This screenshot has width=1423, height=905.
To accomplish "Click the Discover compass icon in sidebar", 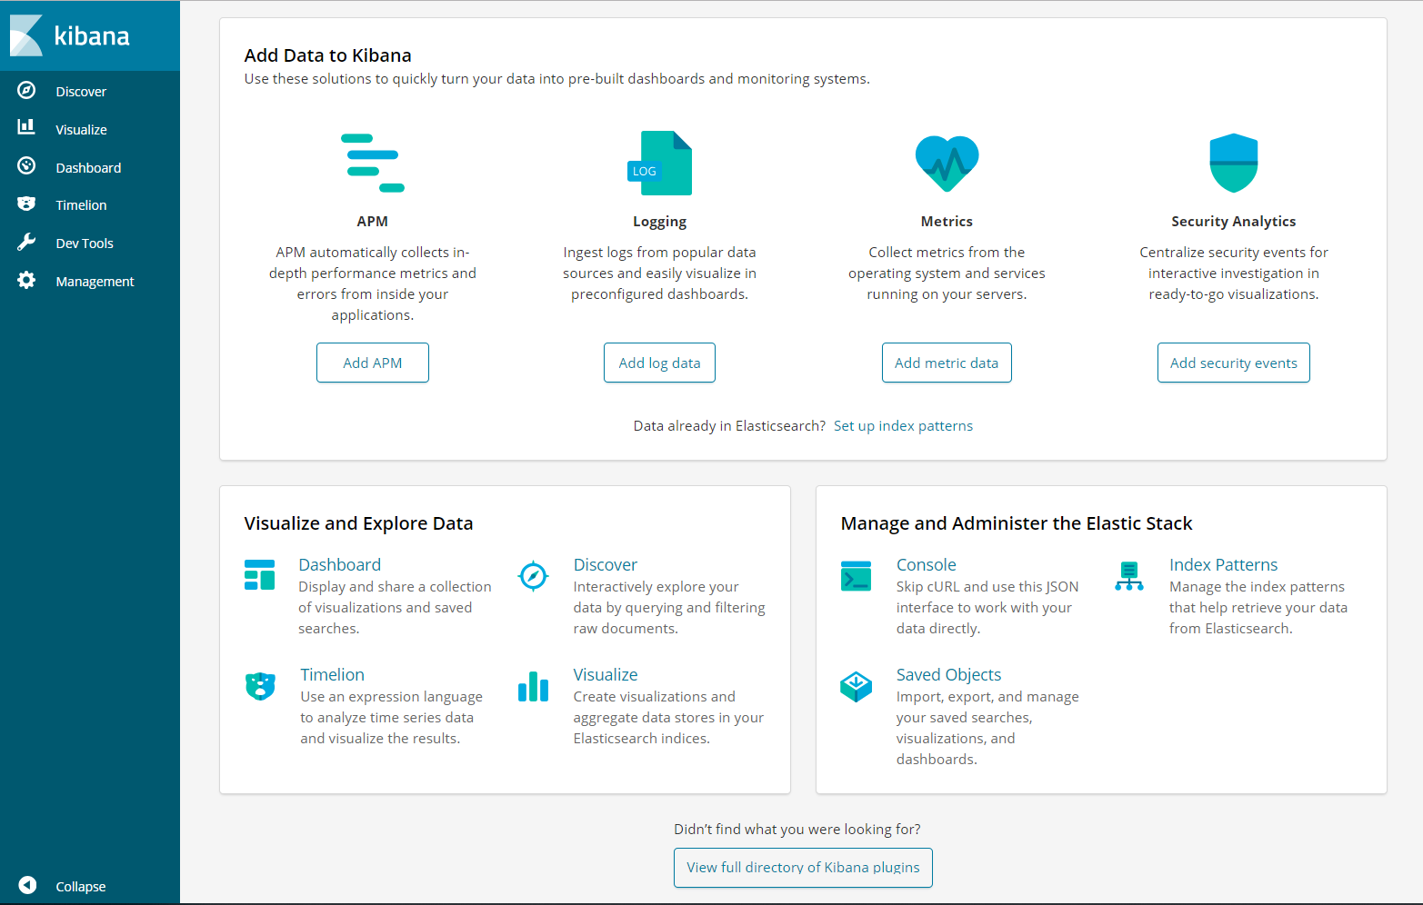I will [26, 90].
